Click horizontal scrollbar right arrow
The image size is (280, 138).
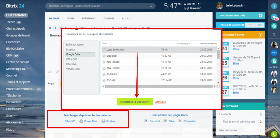coord(215,87)
